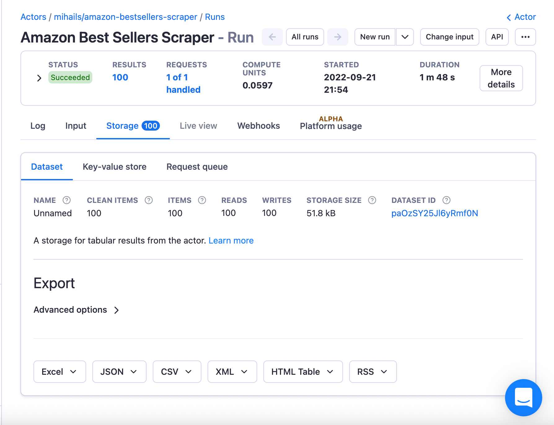554x425 pixels.
Task: Click the All runs button
Action: coord(305,37)
